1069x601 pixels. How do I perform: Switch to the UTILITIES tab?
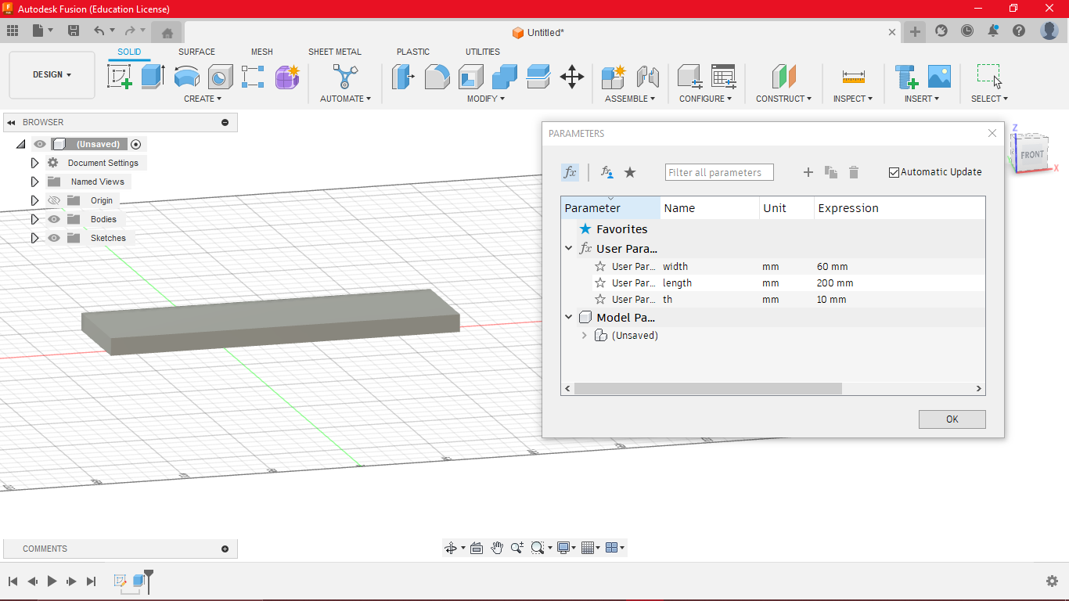tap(483, 52)
